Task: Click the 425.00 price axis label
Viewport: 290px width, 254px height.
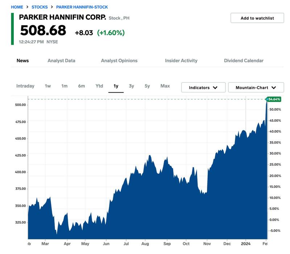Action: 21,155
